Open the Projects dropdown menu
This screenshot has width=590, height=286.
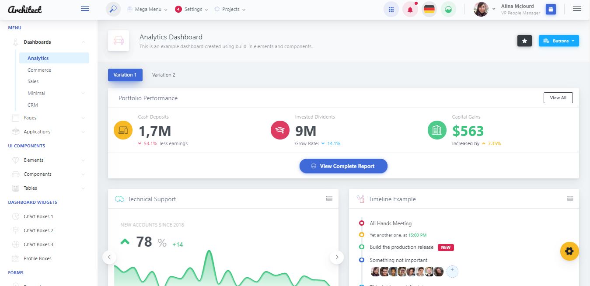[x=230, y=9]
